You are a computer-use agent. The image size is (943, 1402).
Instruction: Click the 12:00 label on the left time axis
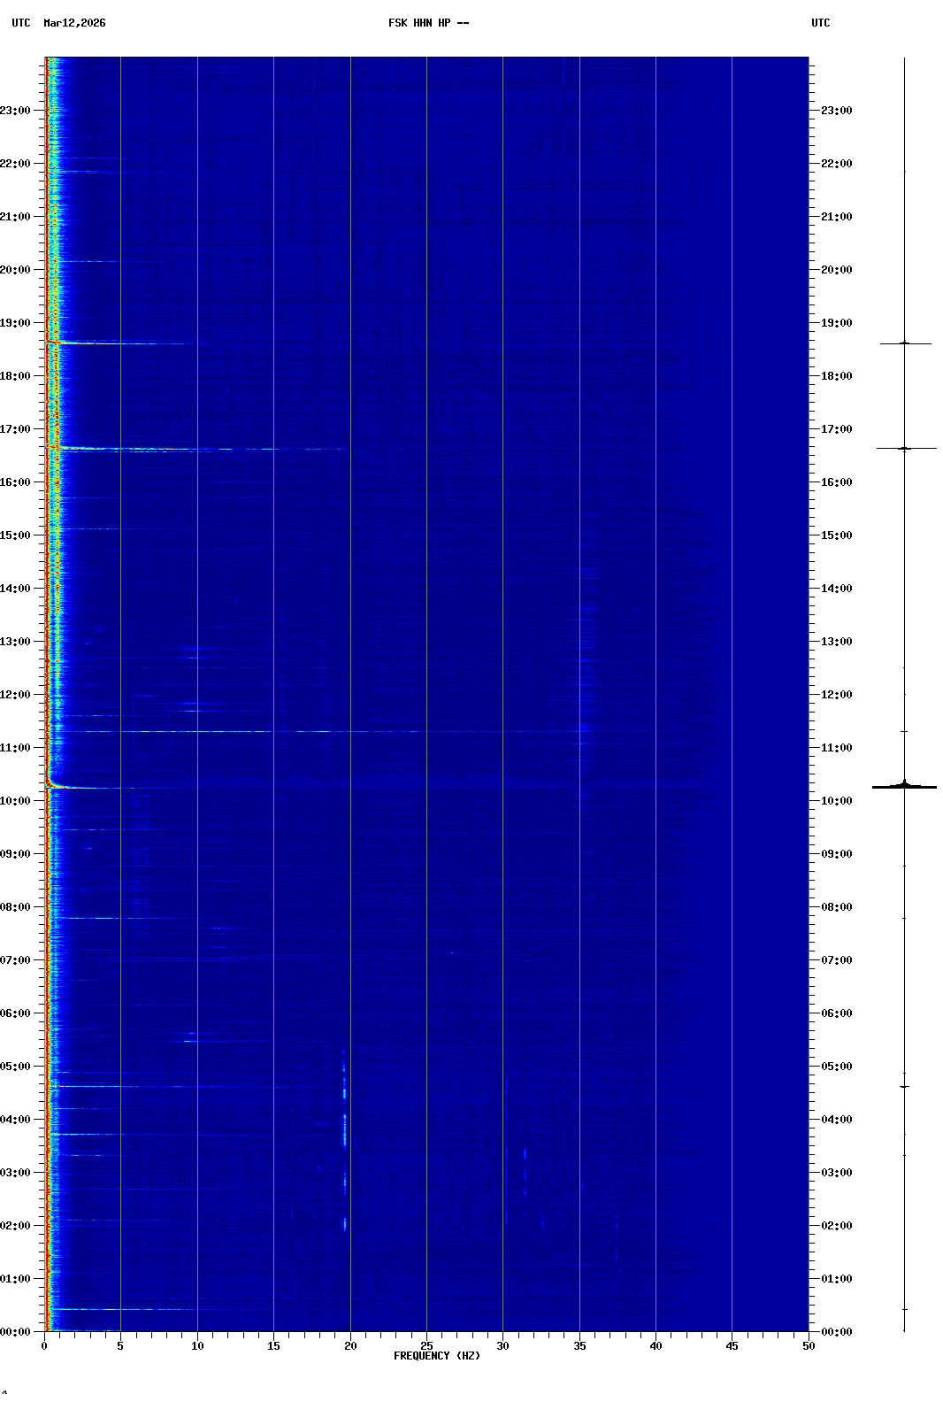[x=15, y=695]
